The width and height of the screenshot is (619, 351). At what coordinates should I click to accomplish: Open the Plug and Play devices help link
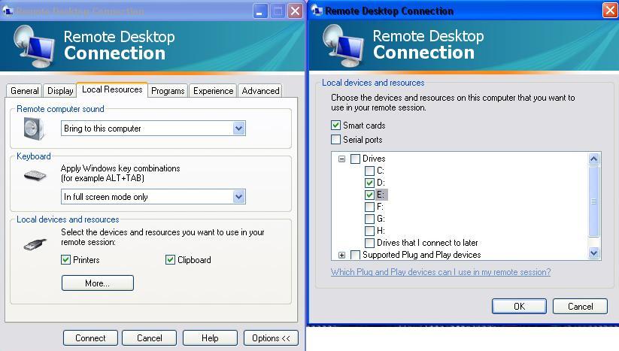point(440,272)
